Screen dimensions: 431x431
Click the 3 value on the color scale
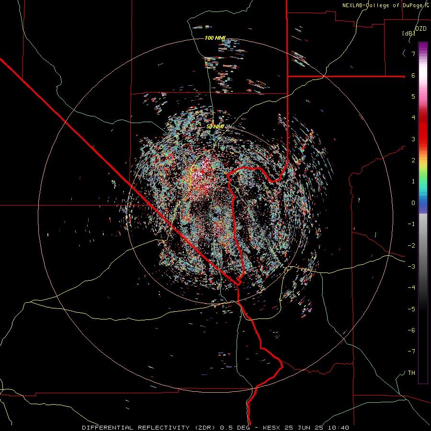[x=413, y=139]
